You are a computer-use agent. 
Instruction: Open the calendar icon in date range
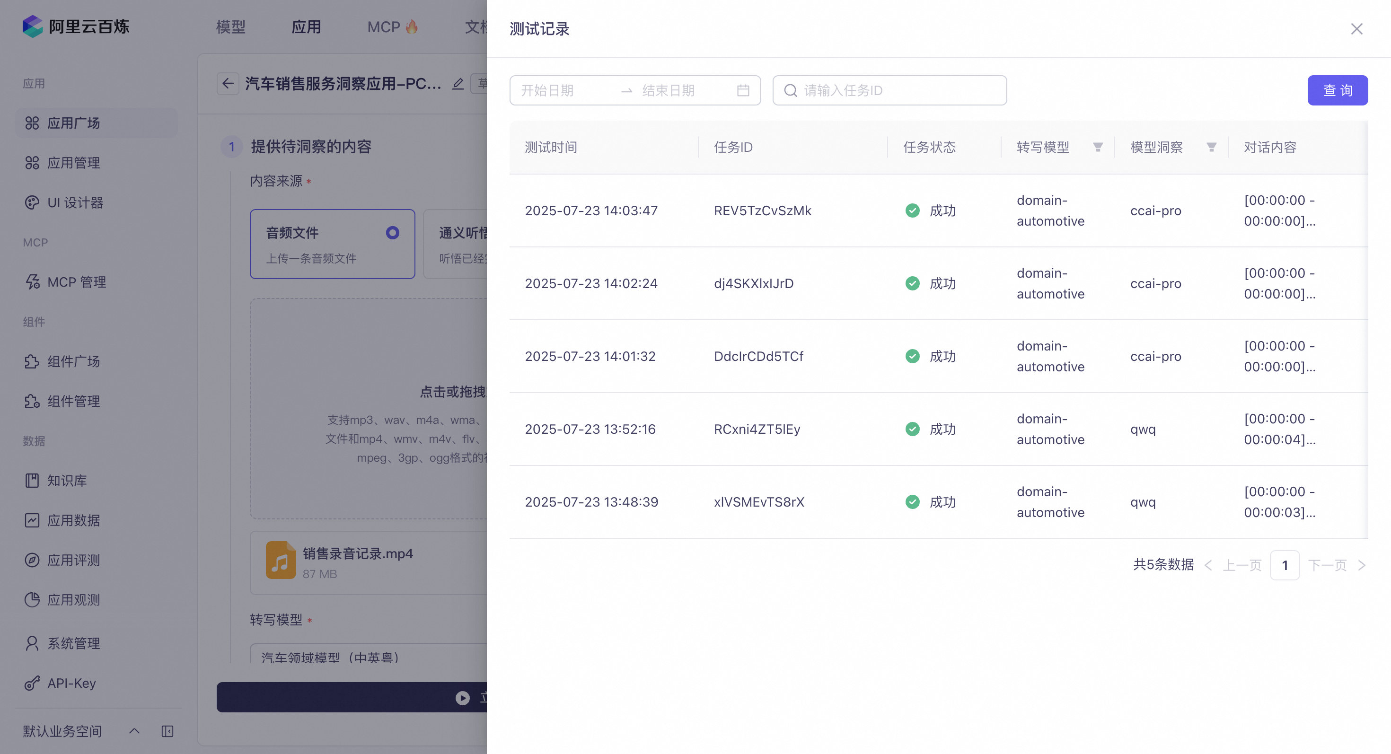pyautogui.click(x=743, y=90)
